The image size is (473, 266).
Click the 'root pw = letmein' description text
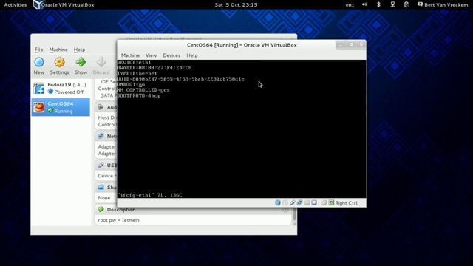coord(118,220)
